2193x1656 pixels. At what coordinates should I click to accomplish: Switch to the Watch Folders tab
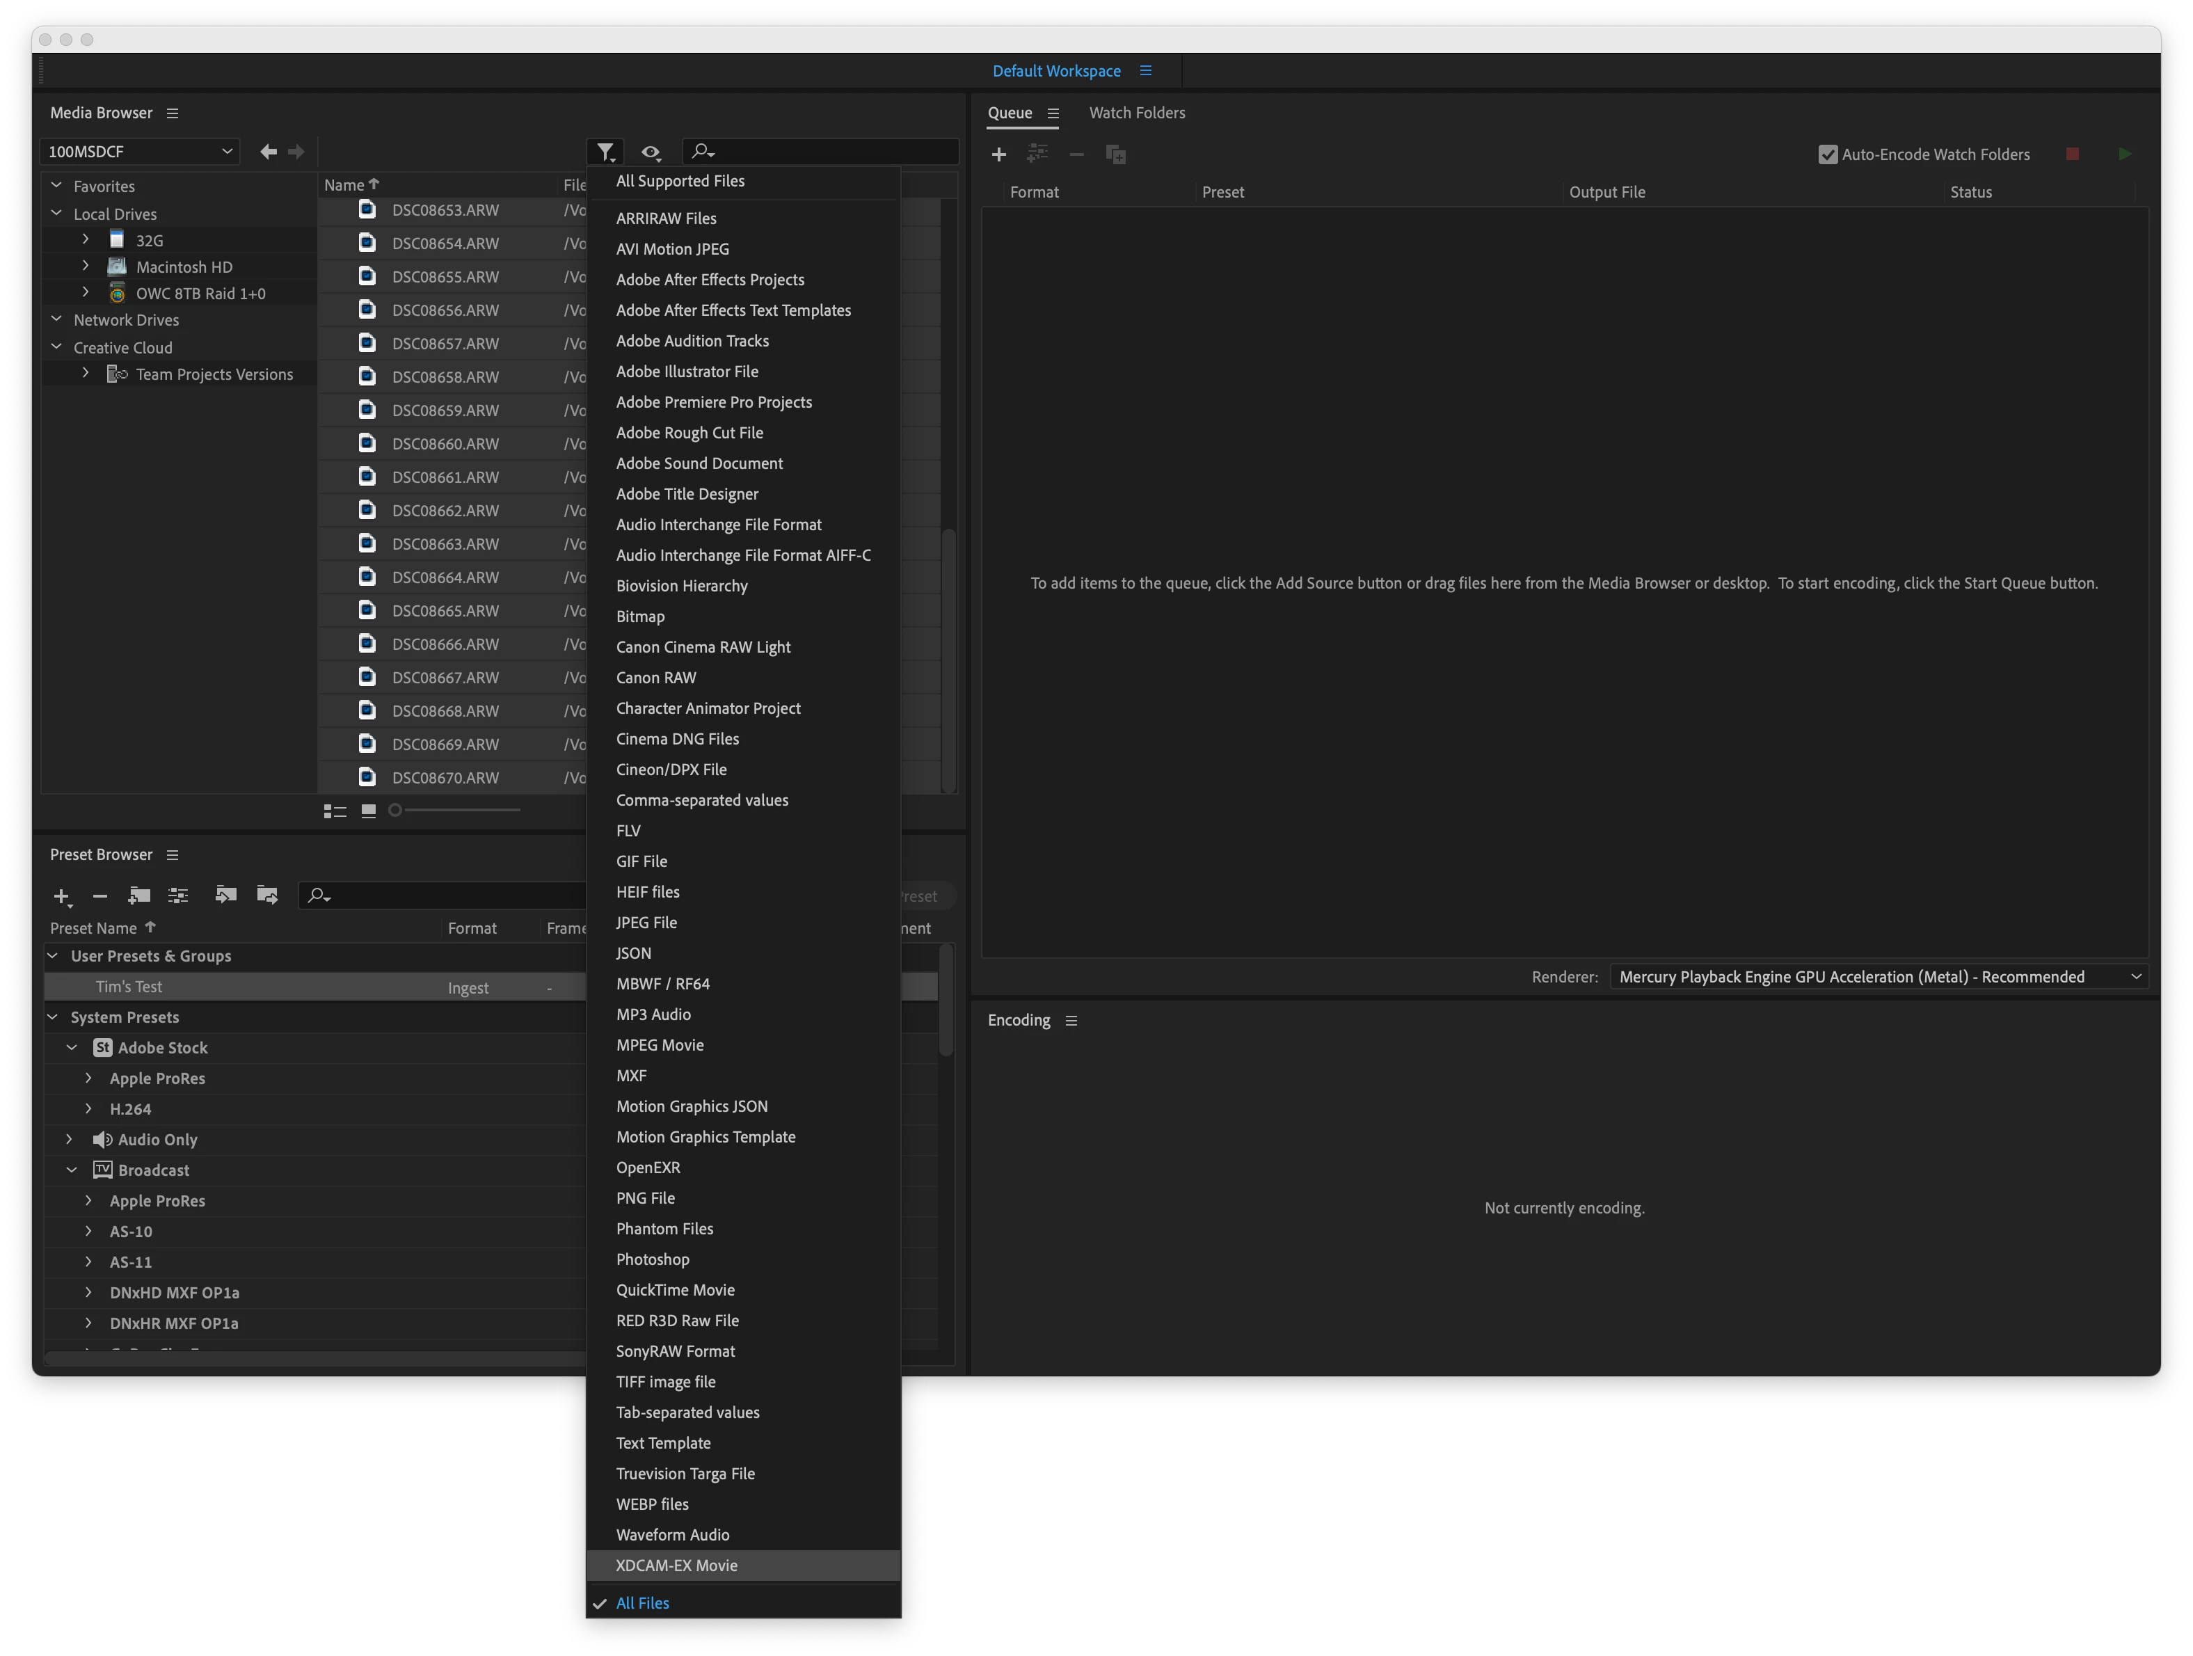1136,113
